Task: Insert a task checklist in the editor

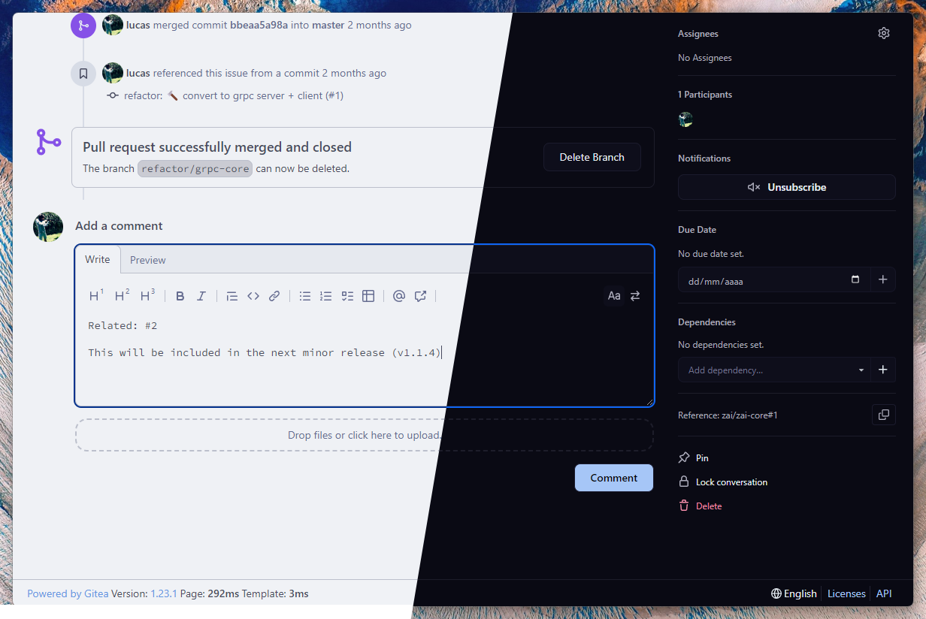Action: [347, 296]
